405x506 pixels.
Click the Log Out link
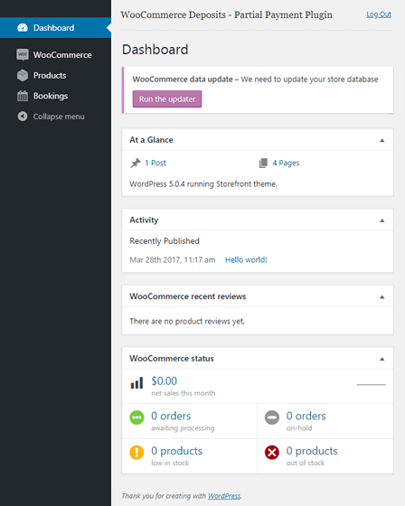click(379, 14)
